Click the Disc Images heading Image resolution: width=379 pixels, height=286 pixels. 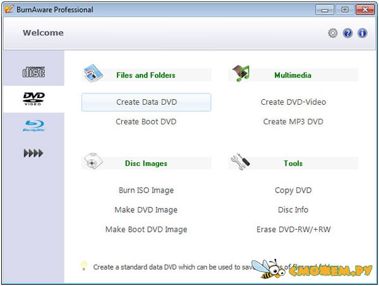coord(146,164)
